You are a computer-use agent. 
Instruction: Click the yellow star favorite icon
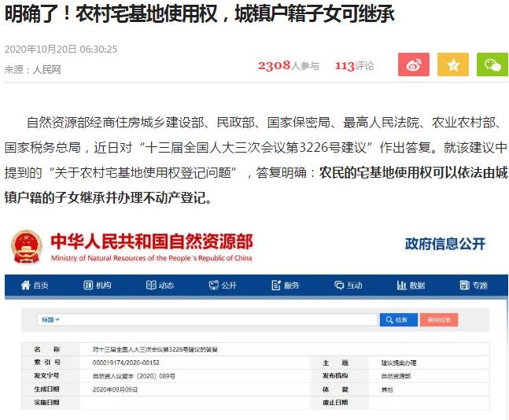[452, 65]
